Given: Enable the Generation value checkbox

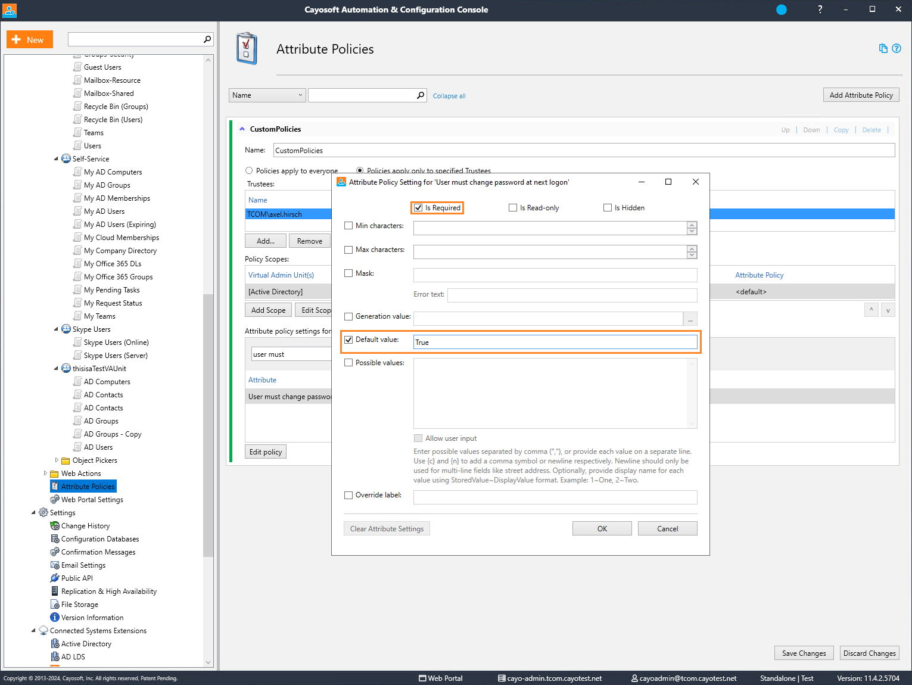Looking at the screenshot, I should [x=348, y=316].
